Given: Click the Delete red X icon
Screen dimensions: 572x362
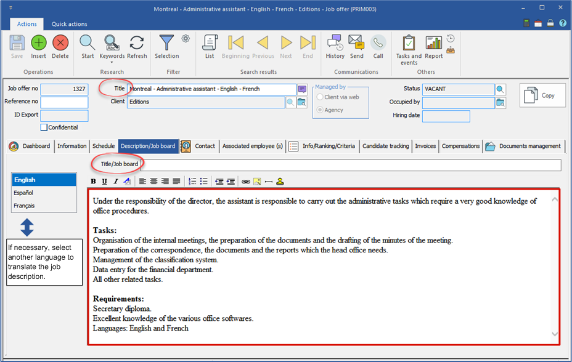Looking at the screenshot, I should coord(60,43).
